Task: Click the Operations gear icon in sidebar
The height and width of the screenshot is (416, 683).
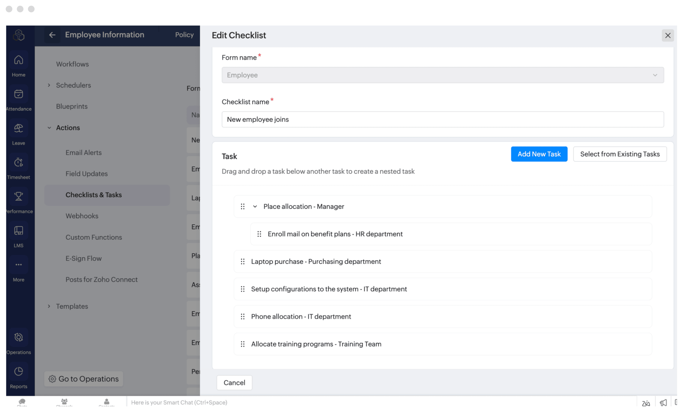Action: click(x=19, y=338)
